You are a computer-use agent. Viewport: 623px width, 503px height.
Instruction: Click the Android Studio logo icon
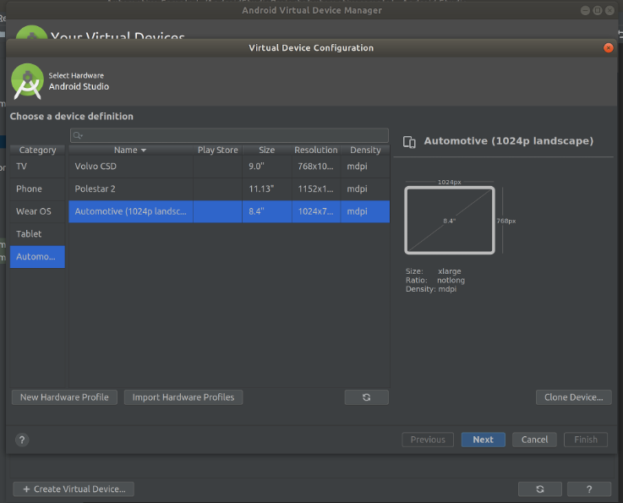[x=27, y=81]
